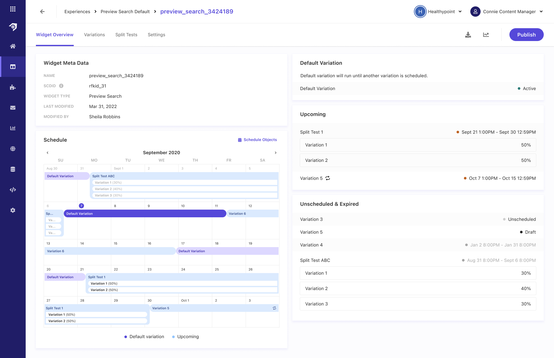Image resolution: width=554 pixels, height=358 pixels.
Task: Select Split Test 1 bar starting September 21
Action: [182, 277]
